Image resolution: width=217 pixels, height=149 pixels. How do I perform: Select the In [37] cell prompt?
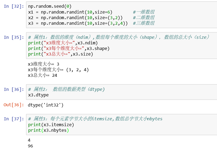pyautogui.click(x=13, y=119)
